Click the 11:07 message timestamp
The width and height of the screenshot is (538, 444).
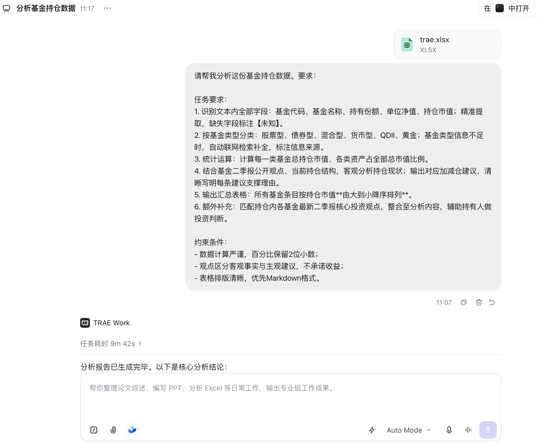(x=444, y=302)
